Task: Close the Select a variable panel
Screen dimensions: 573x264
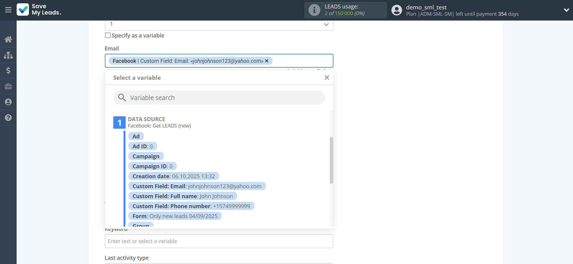Action: (x=327, y=78)
